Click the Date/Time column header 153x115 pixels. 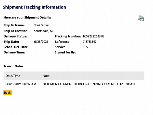click(x=13, y=76)
